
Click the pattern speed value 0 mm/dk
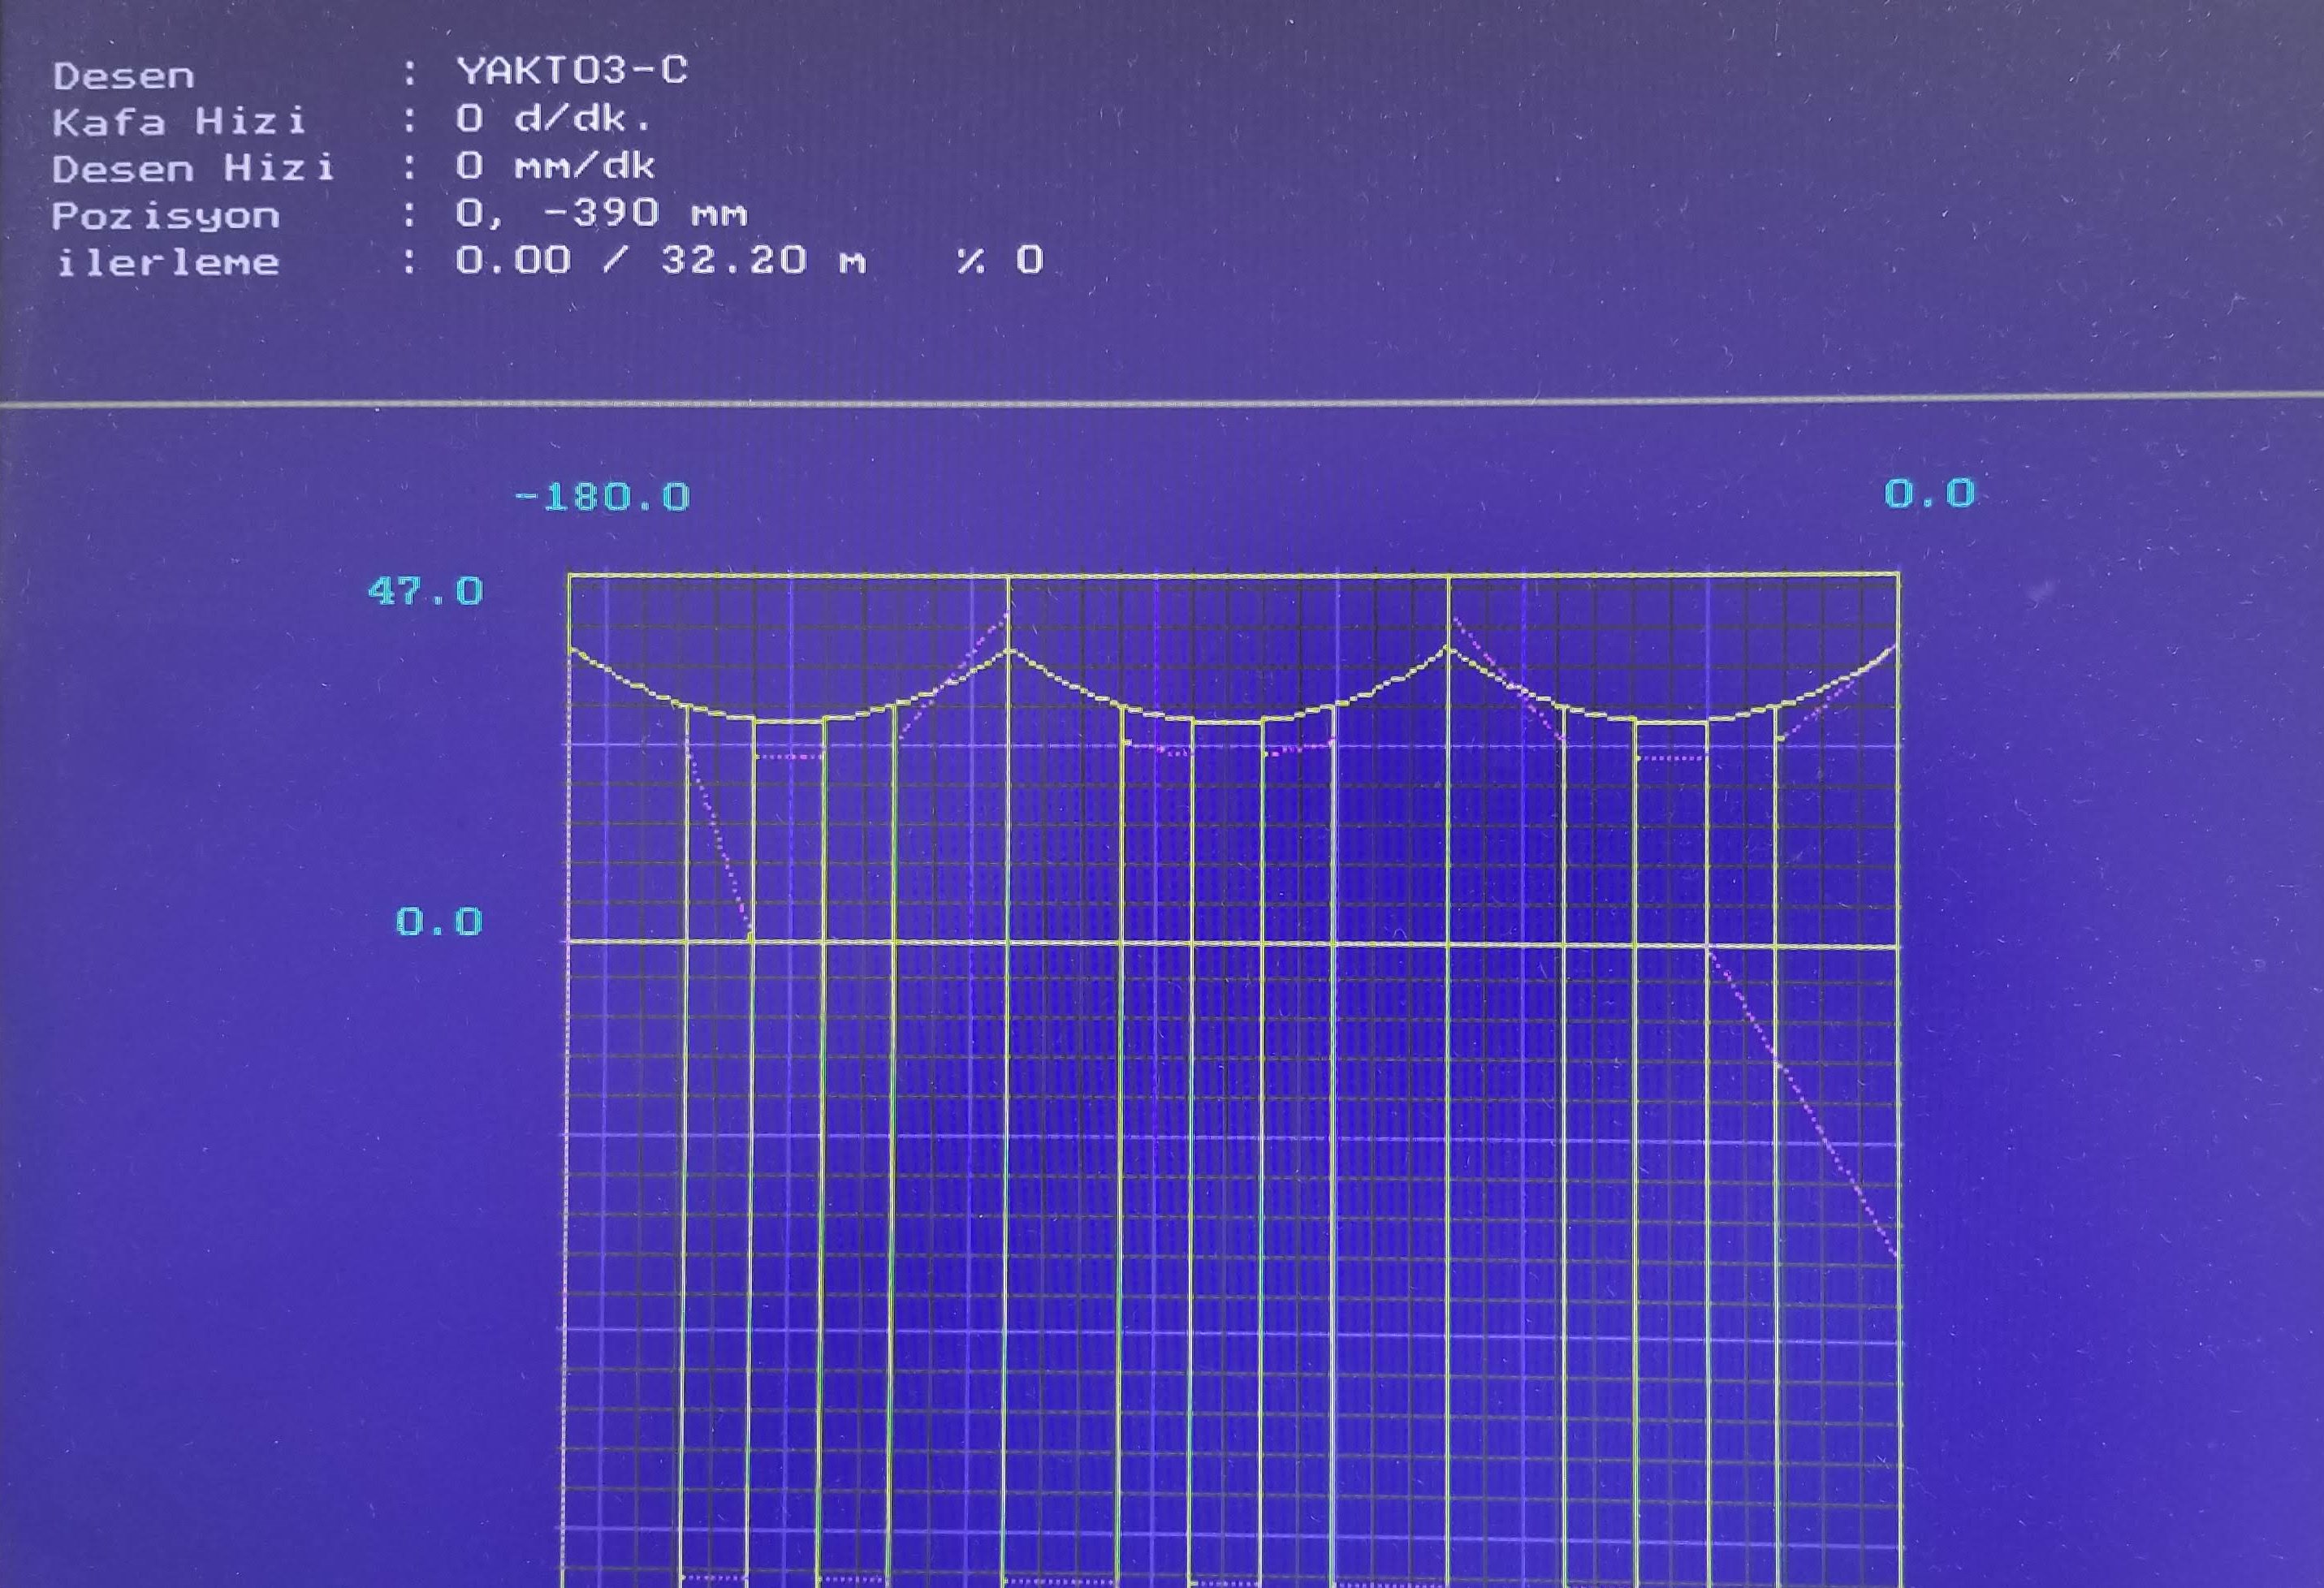click(556, 165)
